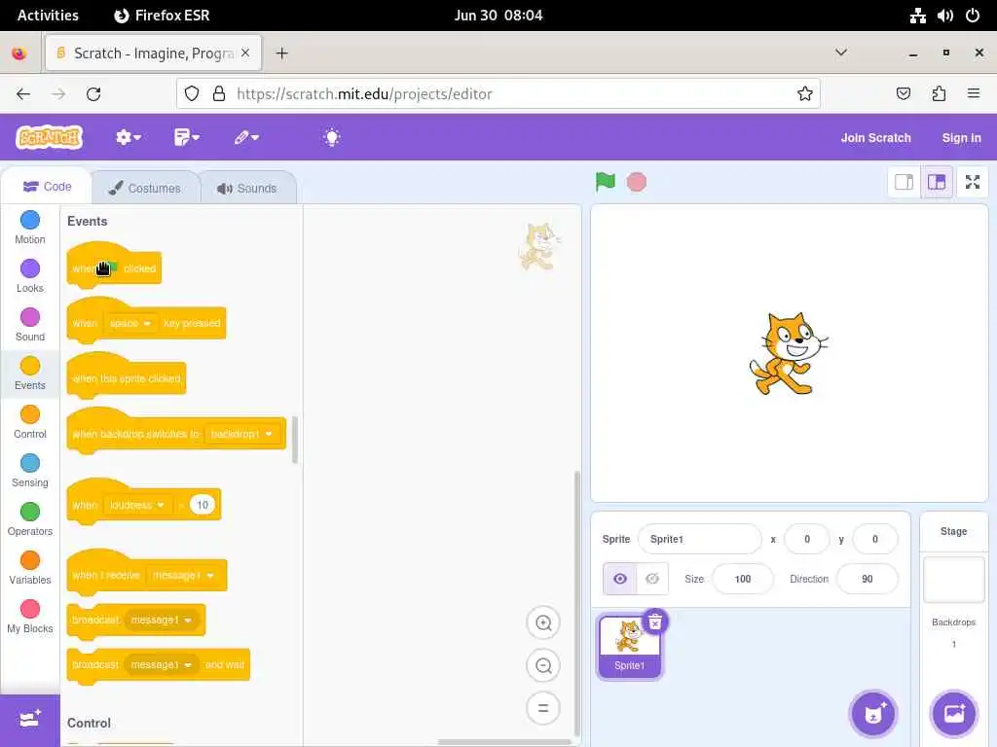997x747 pixels.
Task: Click the Choose a Sprite button
Action: (873, 713)
